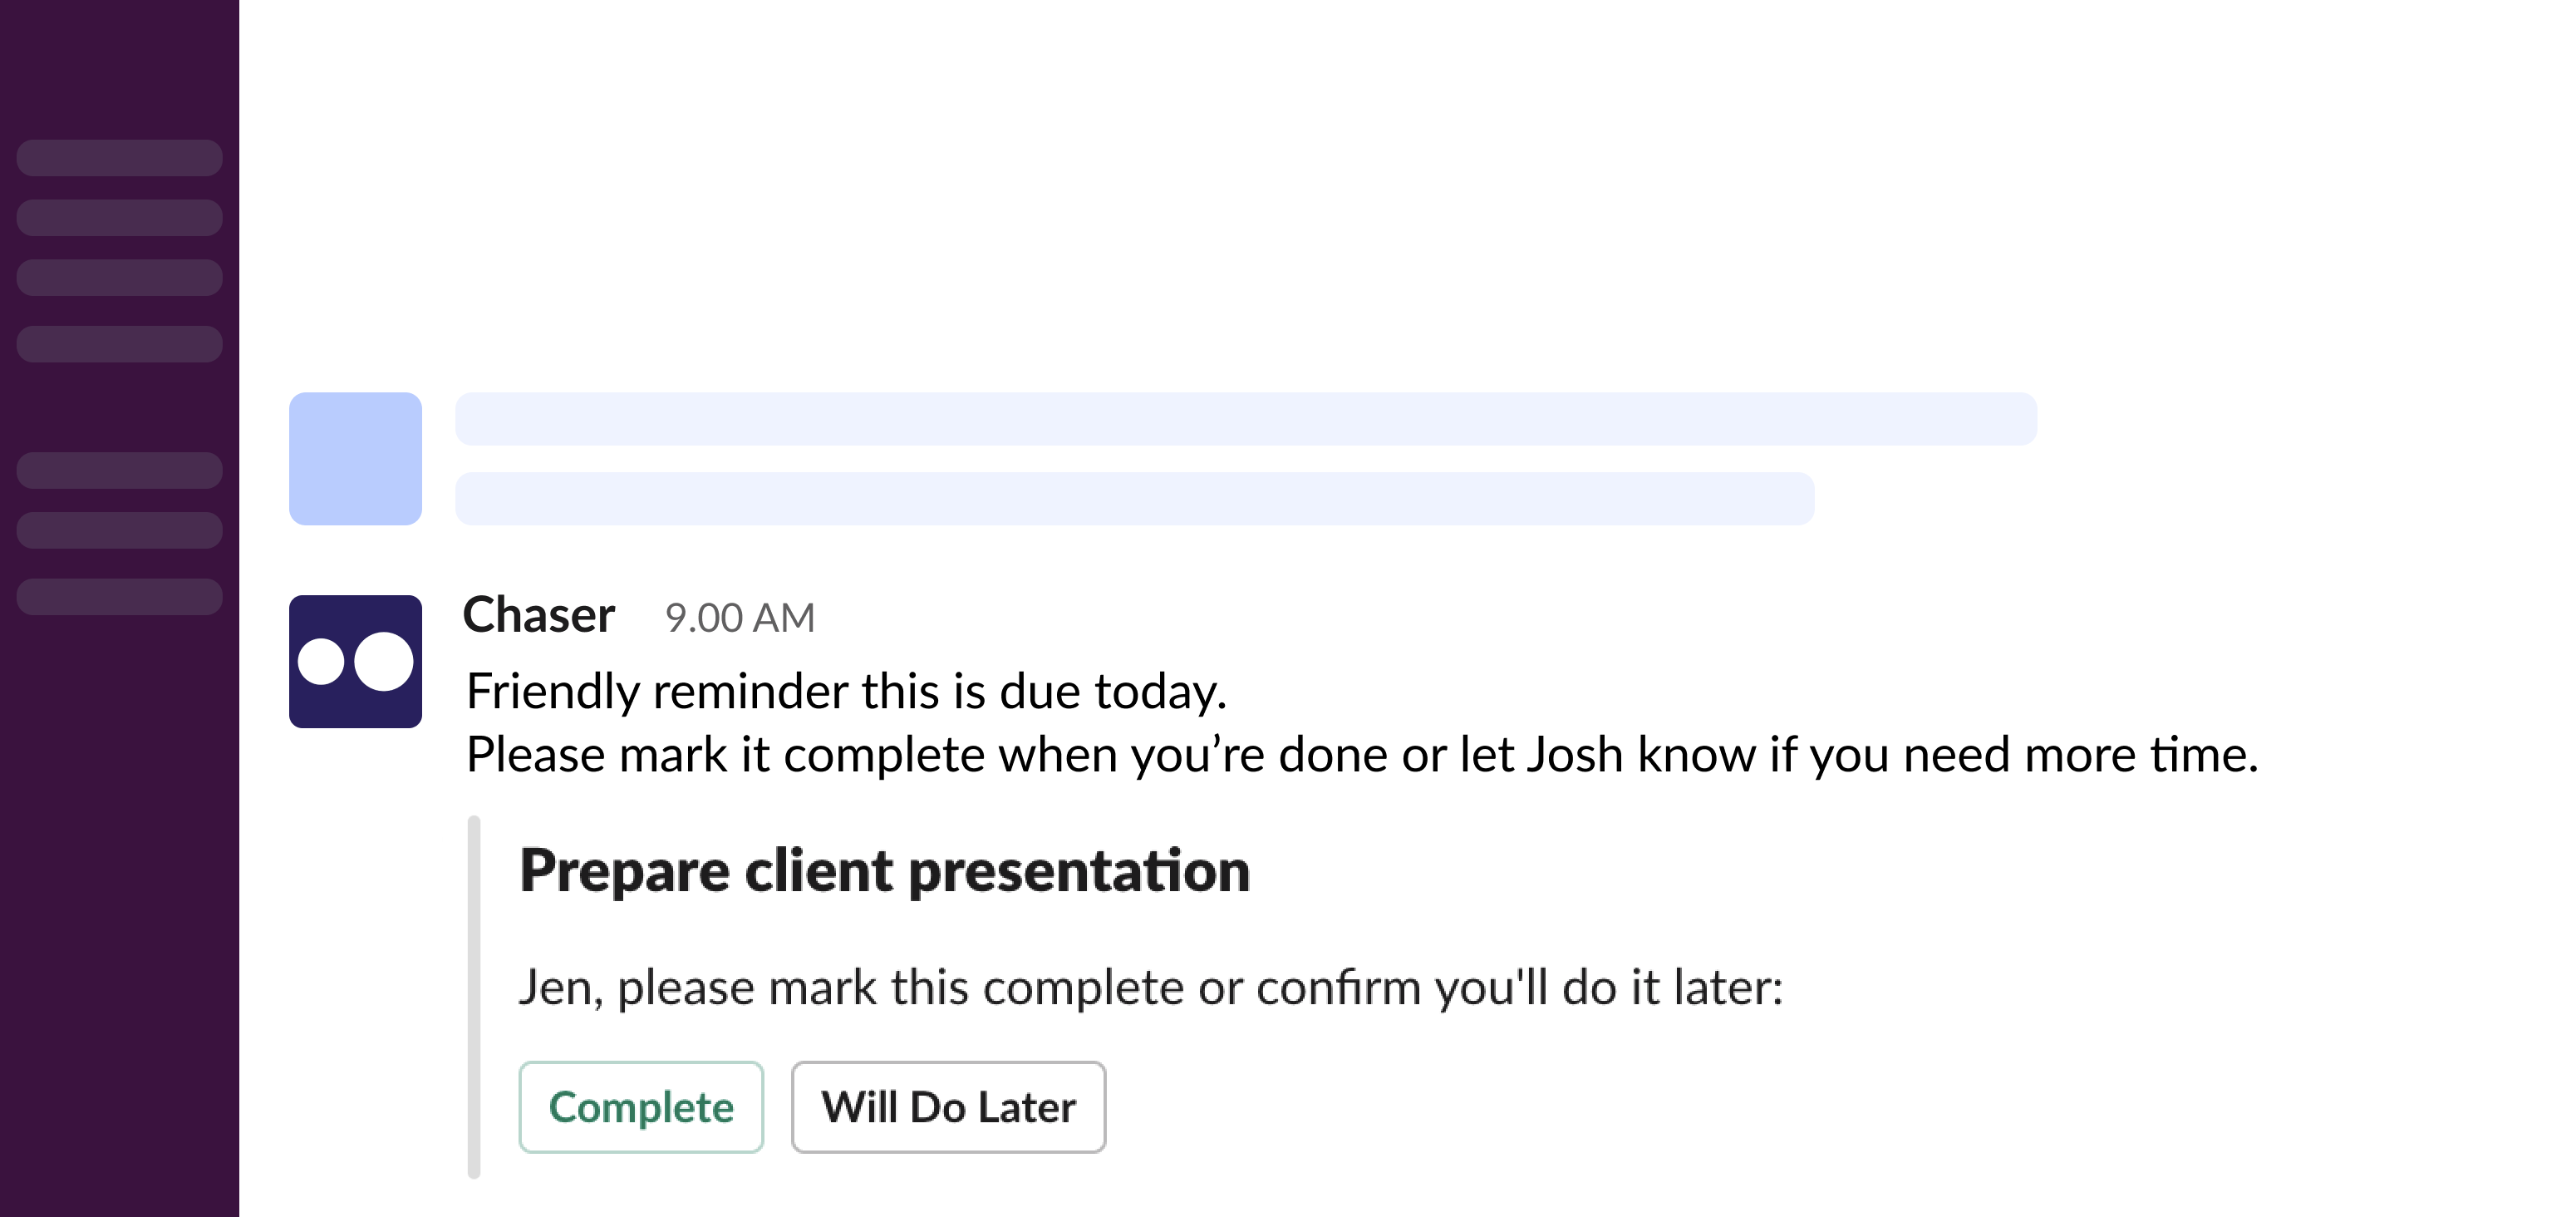Image resolution: width=2576 pixels, height=1217 pixels.
Task: Select the fourth sidebar placeholder item
Action: click(119, 343)
